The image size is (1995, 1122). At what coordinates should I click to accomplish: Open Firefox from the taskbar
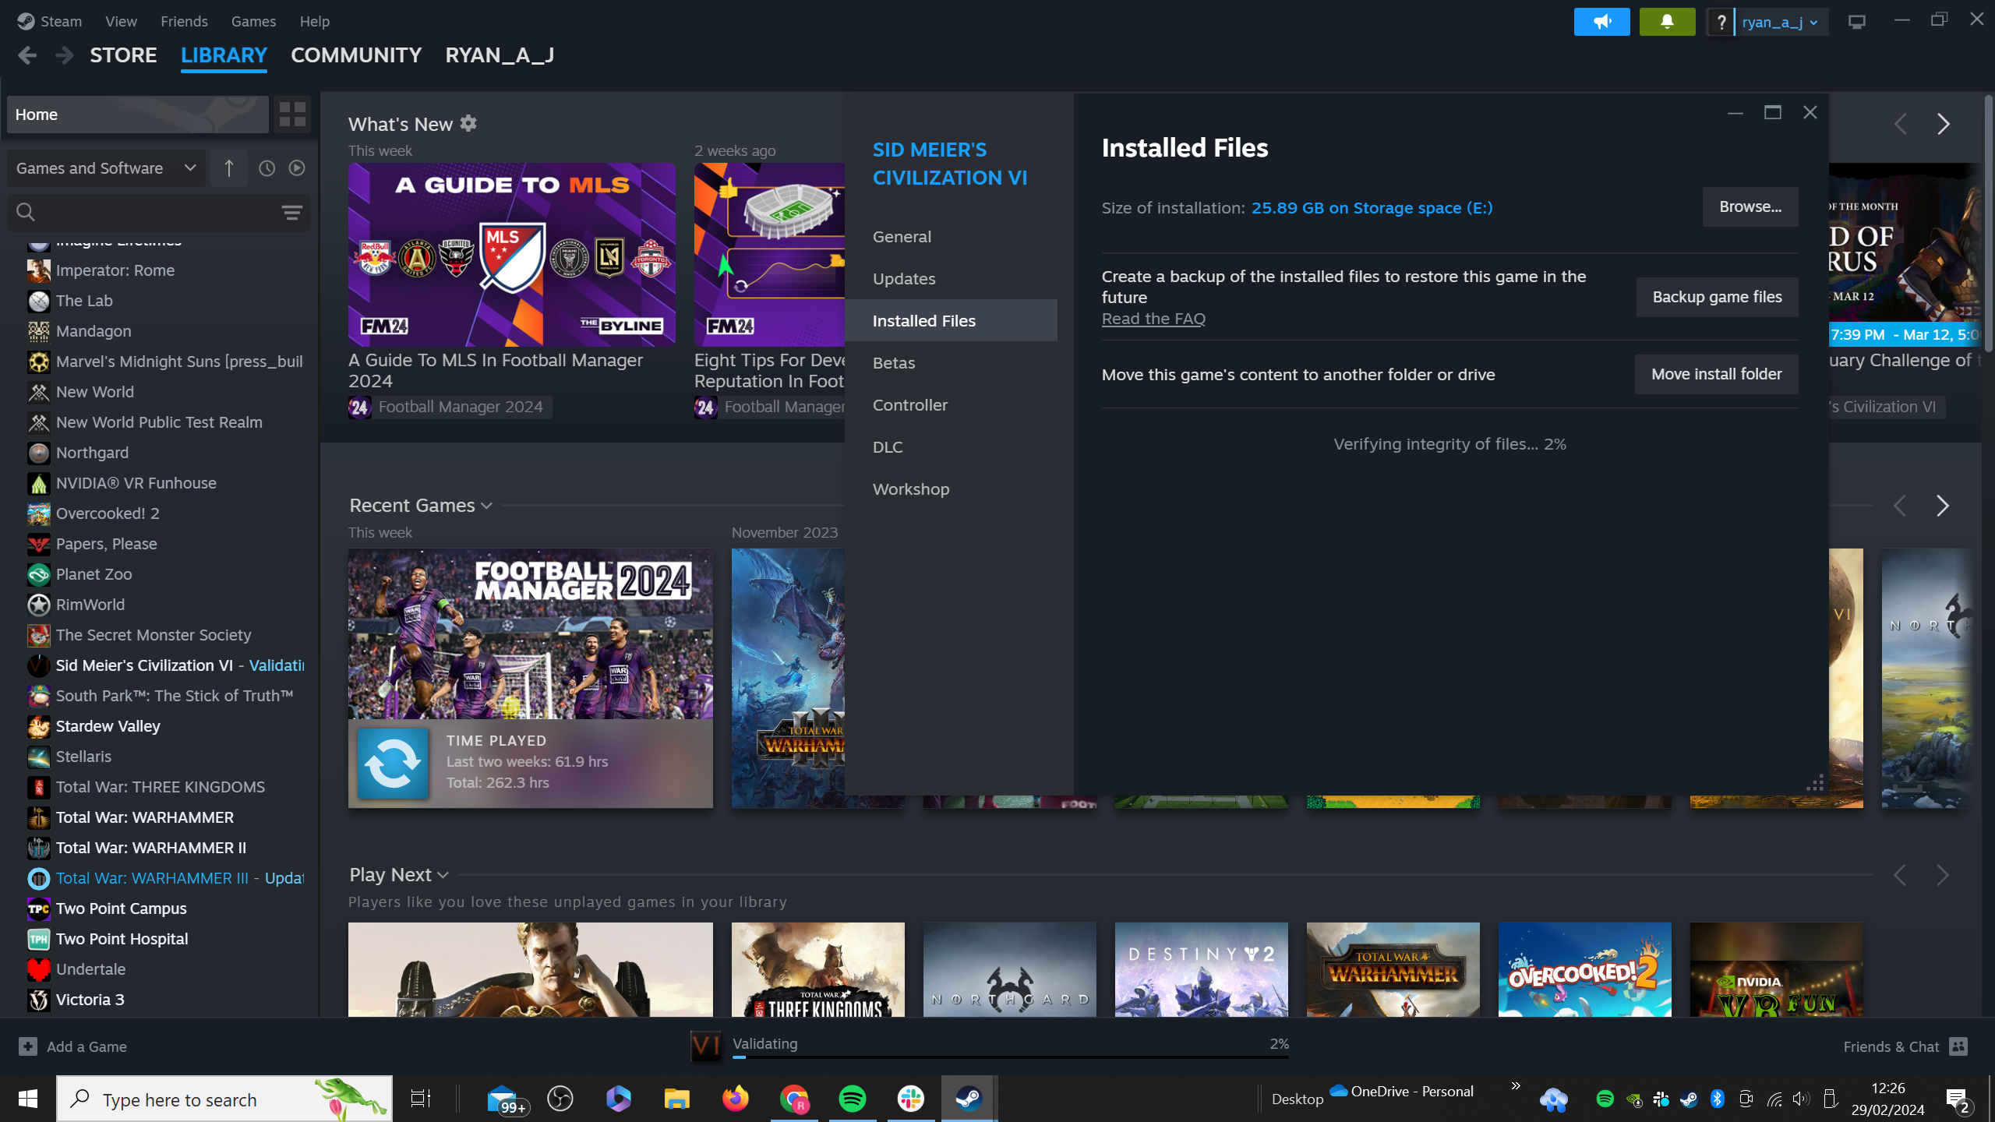736,1099
